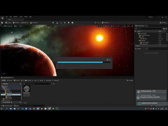The width and height of the screenshot is (168, 126).
Task: Click the Unreal Engine logo icon
Action: (x=2, y=18)
